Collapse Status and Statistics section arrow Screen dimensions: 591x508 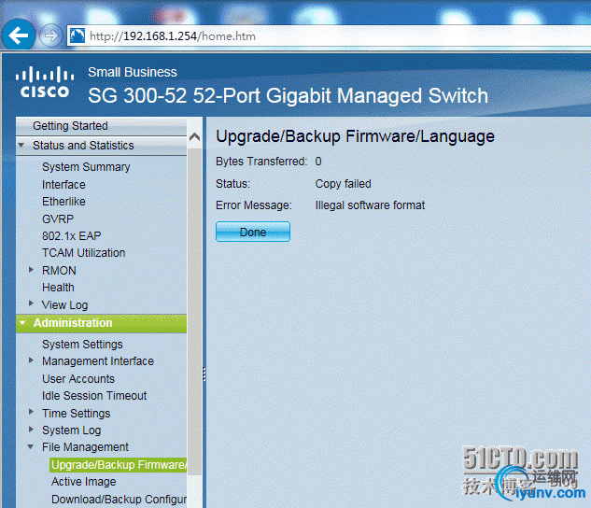coord(21,145)
